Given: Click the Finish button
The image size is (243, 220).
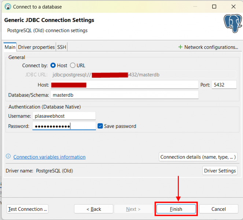Looking at the screenshot, I should 176,209.
